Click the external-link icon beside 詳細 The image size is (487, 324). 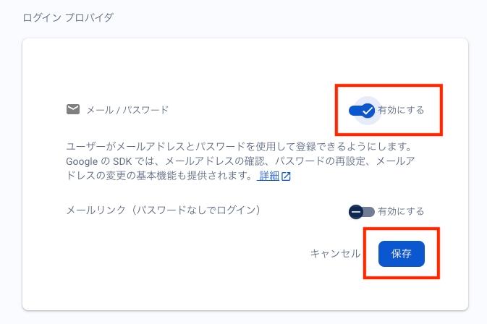click(286, 176)
